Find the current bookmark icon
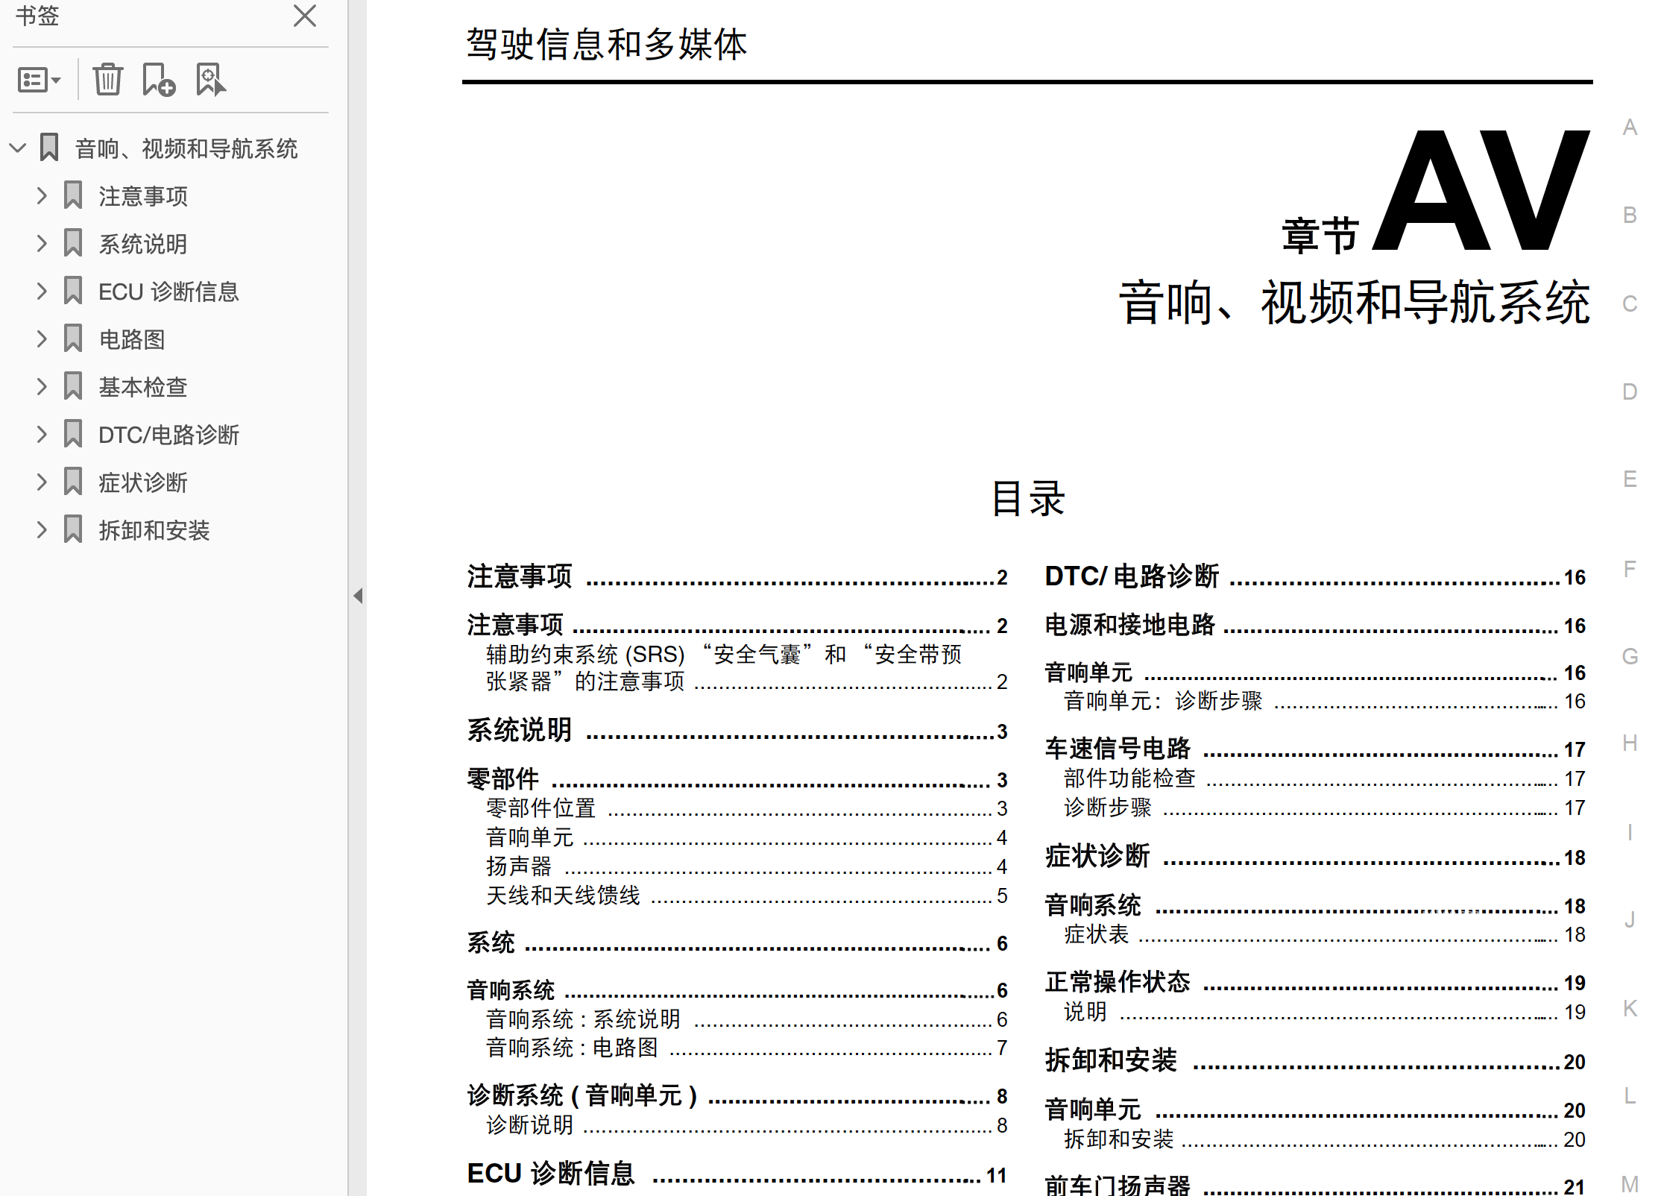This screenshot has height=1196, width=1661. [210, 79]
